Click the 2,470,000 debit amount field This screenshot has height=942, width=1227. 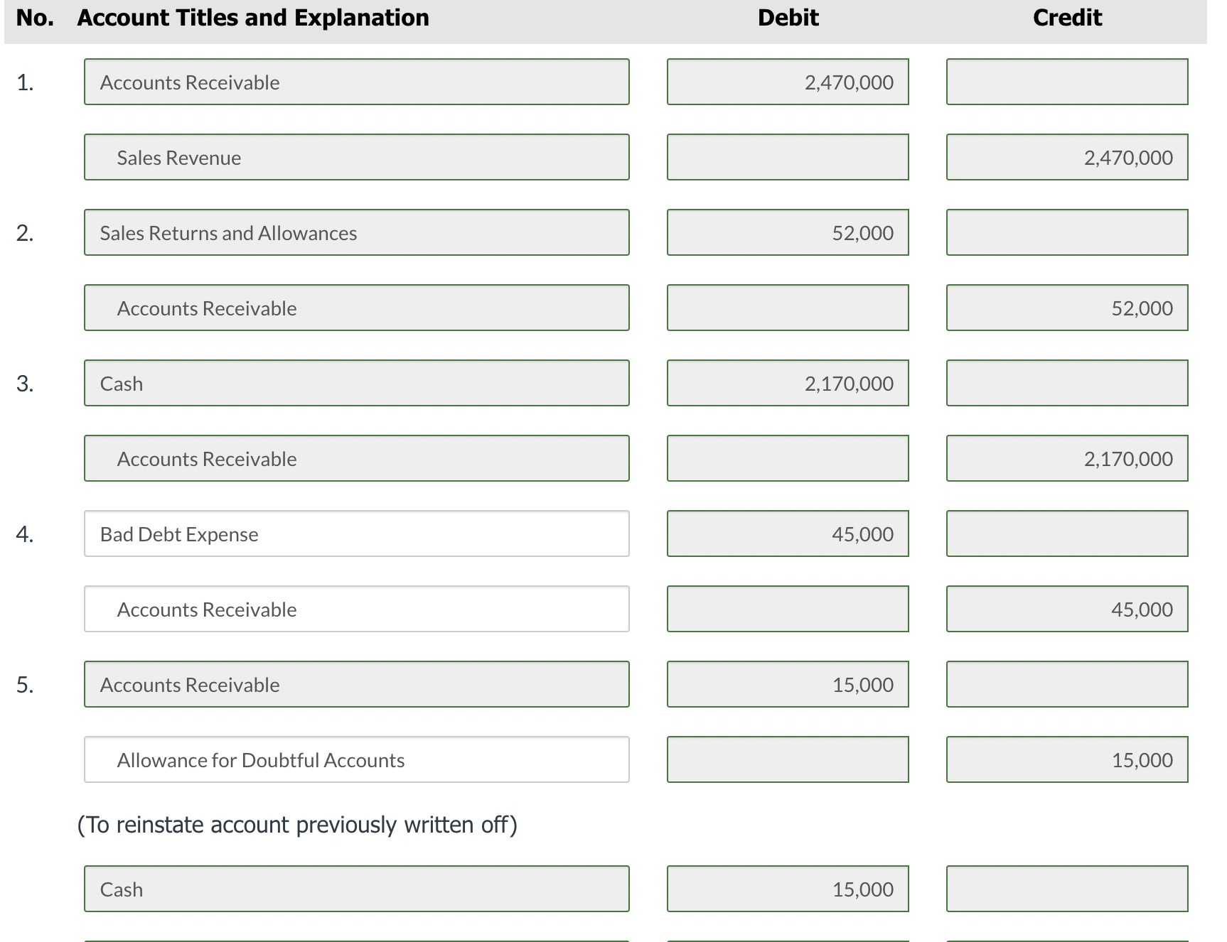tap(788, 82)
